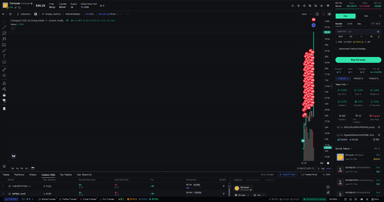Delete drawings with trash icon

pos(4,108)
